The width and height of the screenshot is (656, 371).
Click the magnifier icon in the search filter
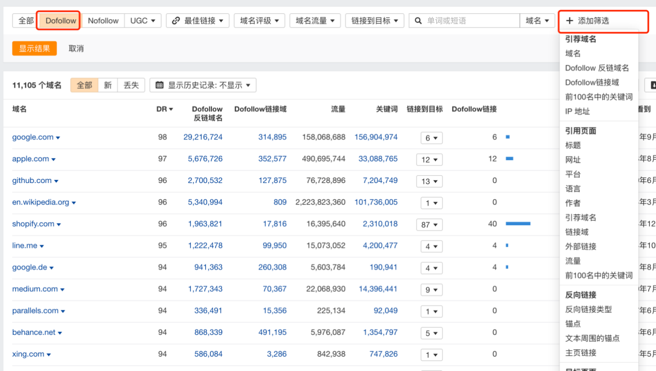418,21
